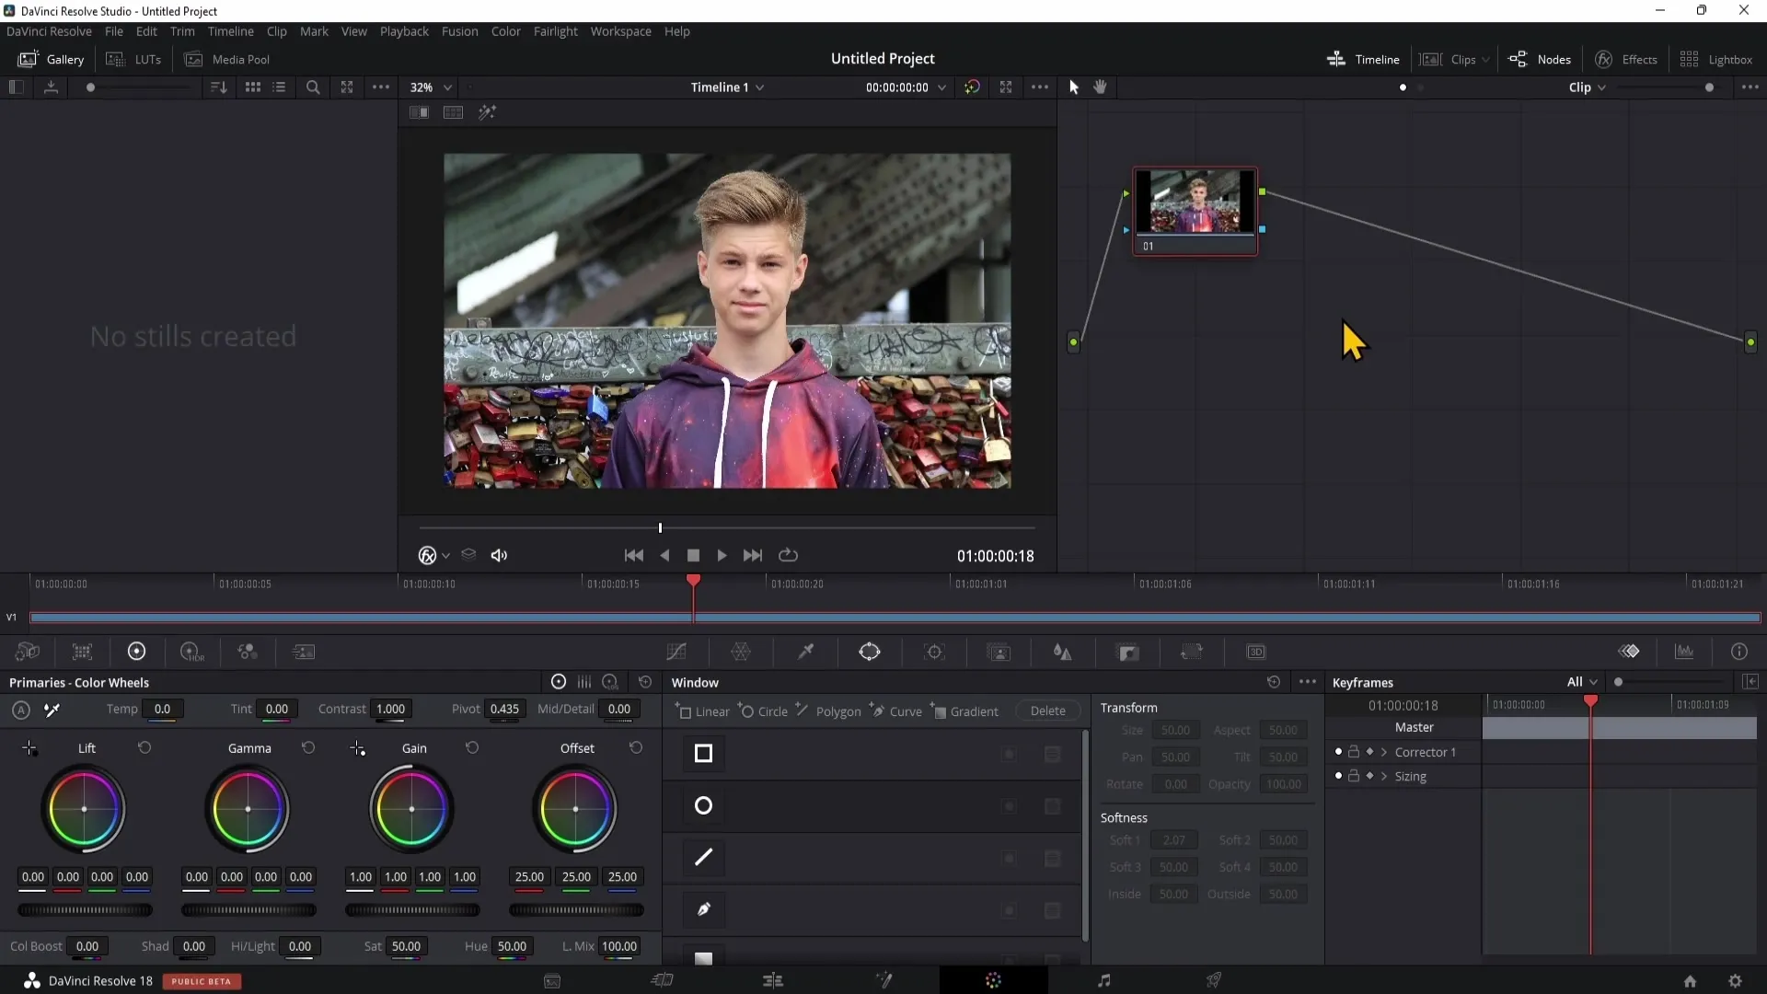
Task: Add a curve pen window
Action: coord(703,909)
